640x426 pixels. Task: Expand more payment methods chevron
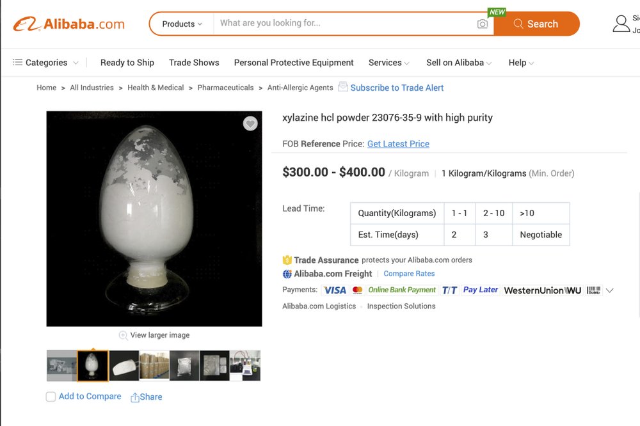click(610, 290)
